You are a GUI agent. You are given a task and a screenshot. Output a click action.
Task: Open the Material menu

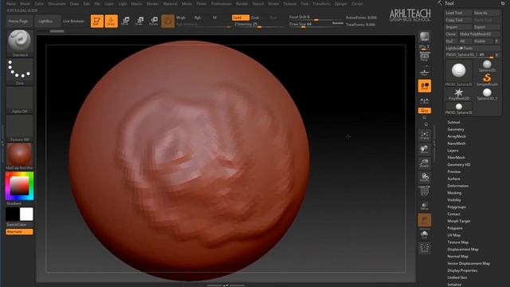170,3
